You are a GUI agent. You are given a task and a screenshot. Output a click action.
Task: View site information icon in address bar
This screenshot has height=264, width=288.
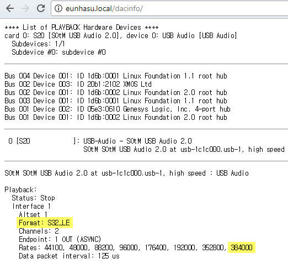point(58,8)
